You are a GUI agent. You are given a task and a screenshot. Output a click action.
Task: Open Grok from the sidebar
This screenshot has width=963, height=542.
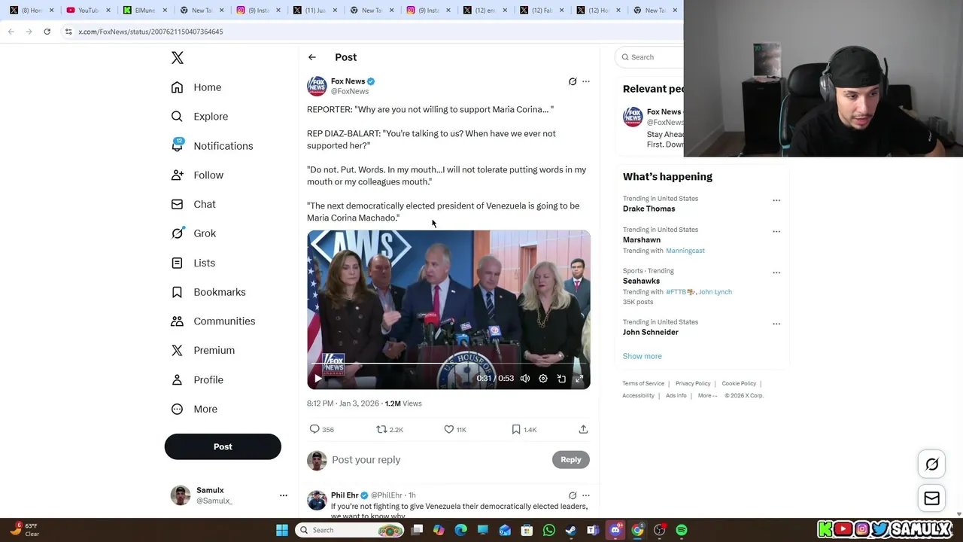[x=193, y=233]
